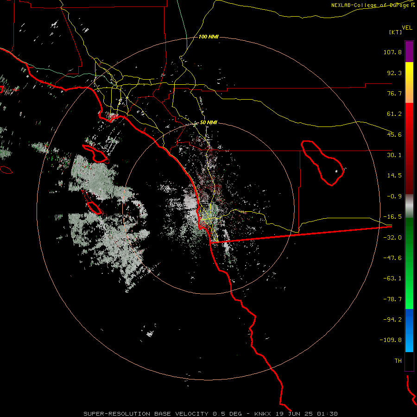Click the -32.0 velocity scale value
This screenshot has height=417, width=417.
392,238
